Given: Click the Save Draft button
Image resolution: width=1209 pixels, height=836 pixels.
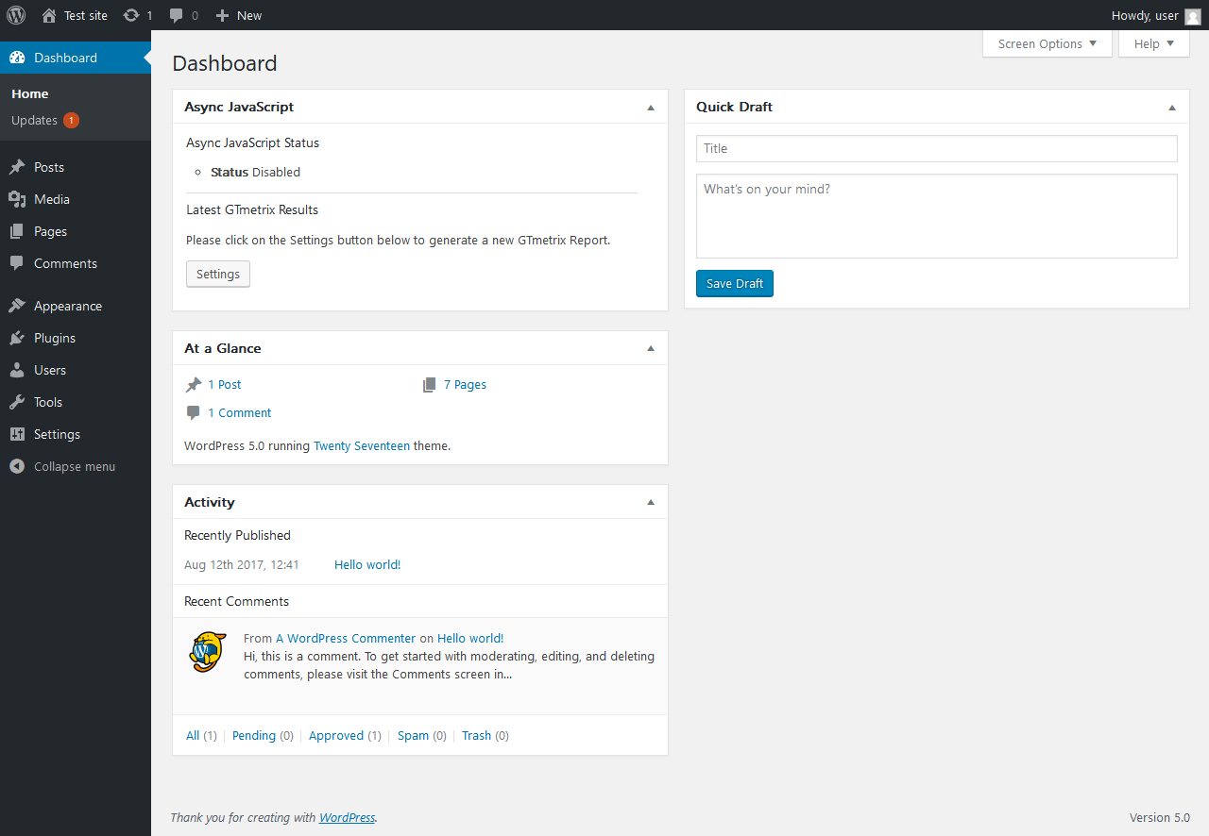Looking at the screenshot, I should (734, 284).
